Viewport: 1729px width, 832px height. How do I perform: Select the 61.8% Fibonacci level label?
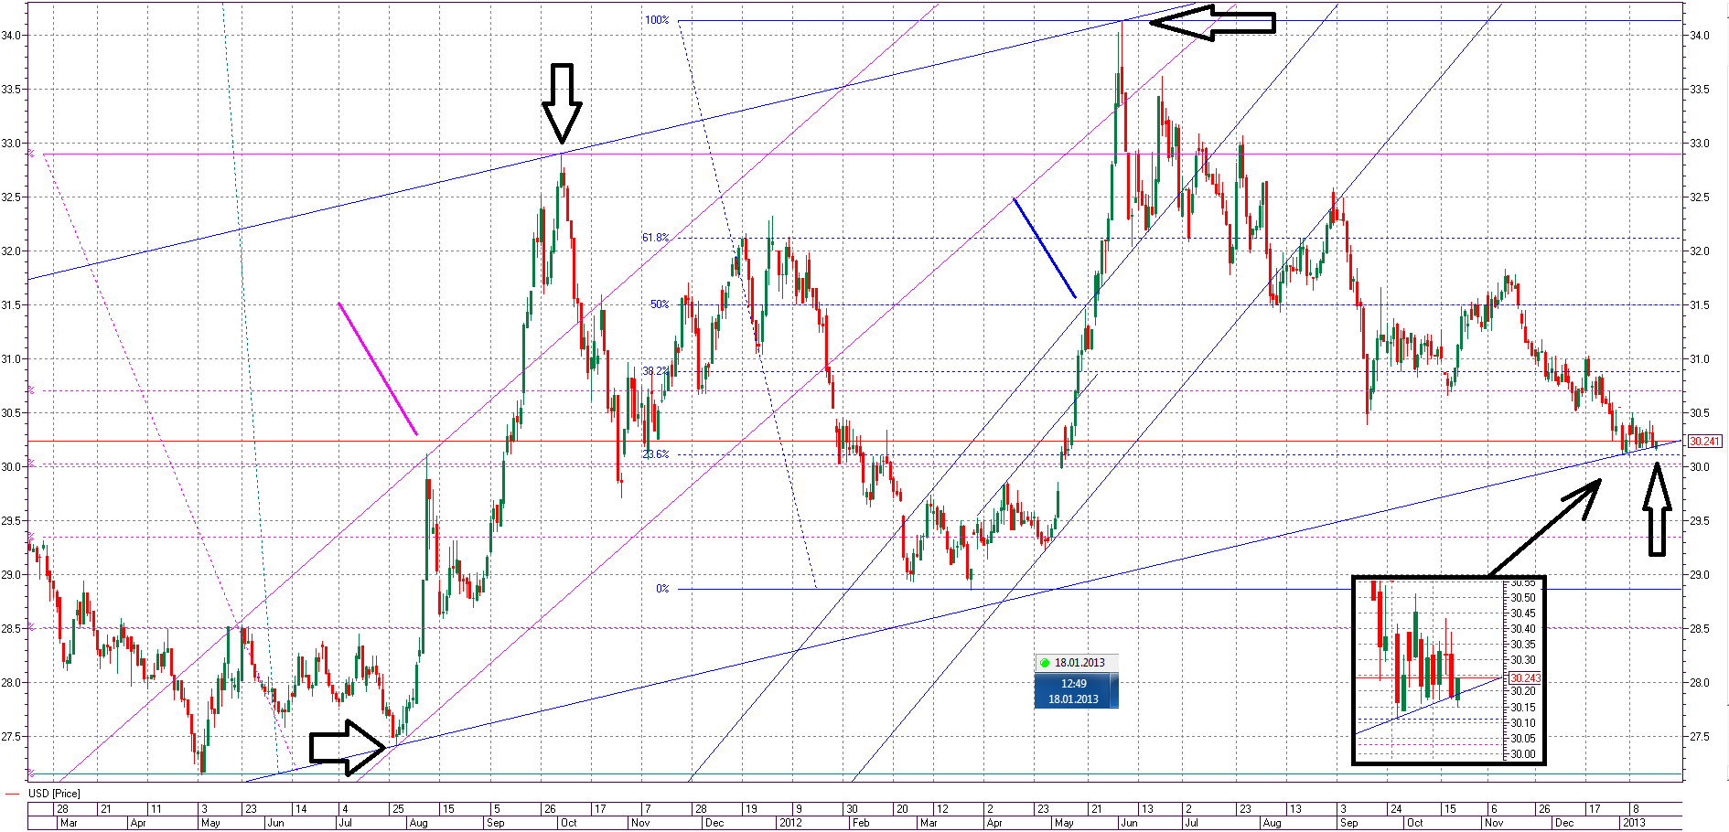click(x=655, y=238)
